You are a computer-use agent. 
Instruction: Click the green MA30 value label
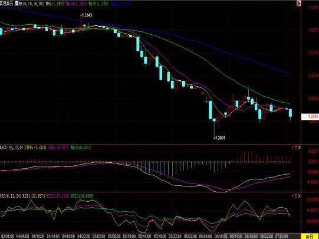click(x=98, y=4)
